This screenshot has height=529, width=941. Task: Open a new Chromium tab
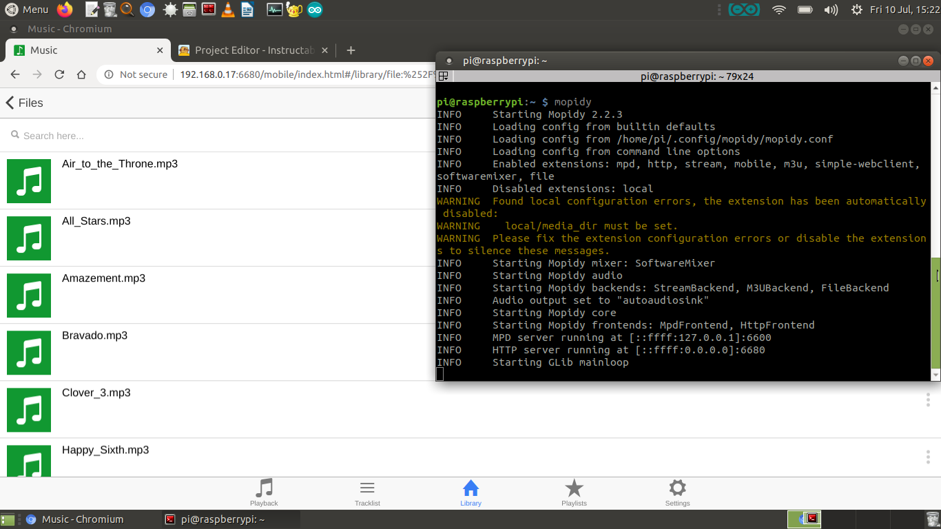pos(351,50)
